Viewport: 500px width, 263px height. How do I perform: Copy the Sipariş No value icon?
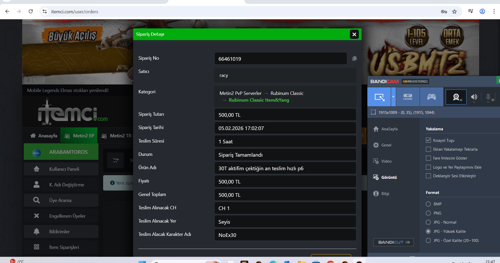coord(354,58)
